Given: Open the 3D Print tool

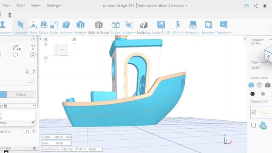Looking at the screenshot, I should (178, 27).
